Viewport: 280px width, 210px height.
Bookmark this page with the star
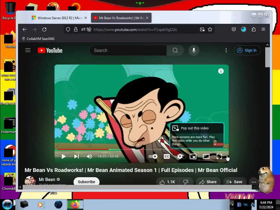pos(210,30)
